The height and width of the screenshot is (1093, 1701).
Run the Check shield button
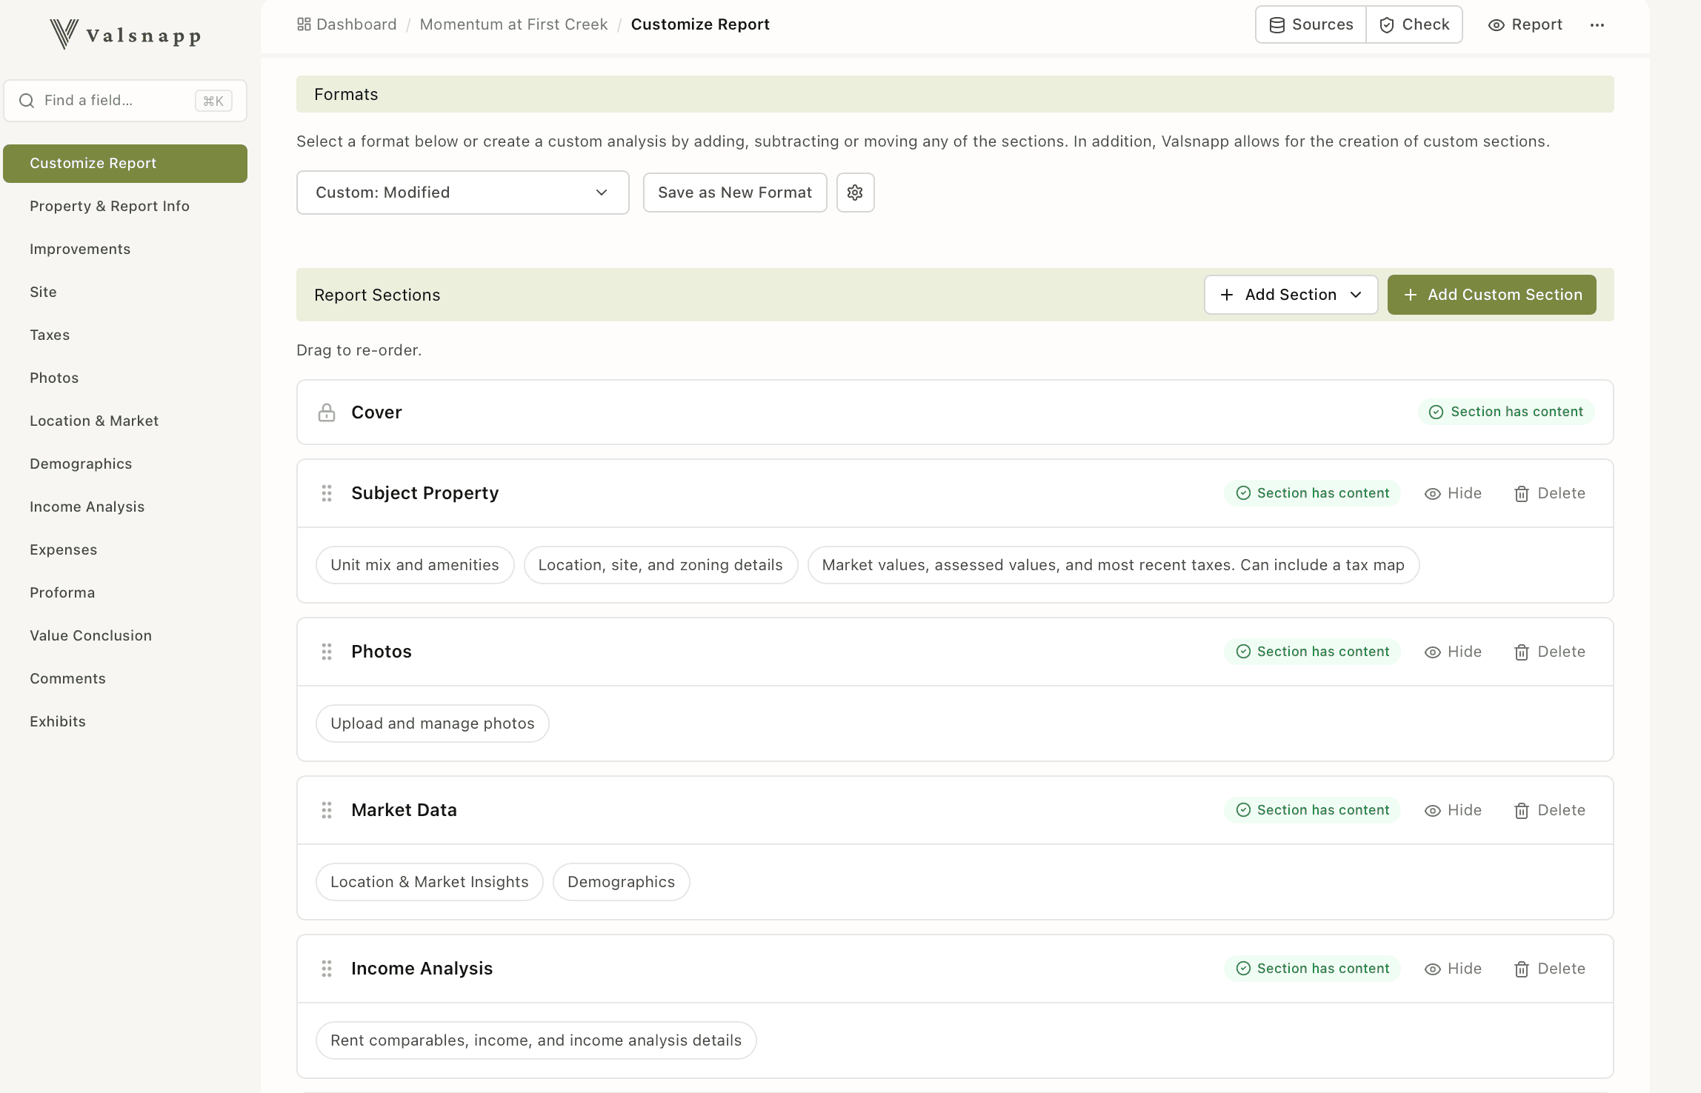(1414, 24)
